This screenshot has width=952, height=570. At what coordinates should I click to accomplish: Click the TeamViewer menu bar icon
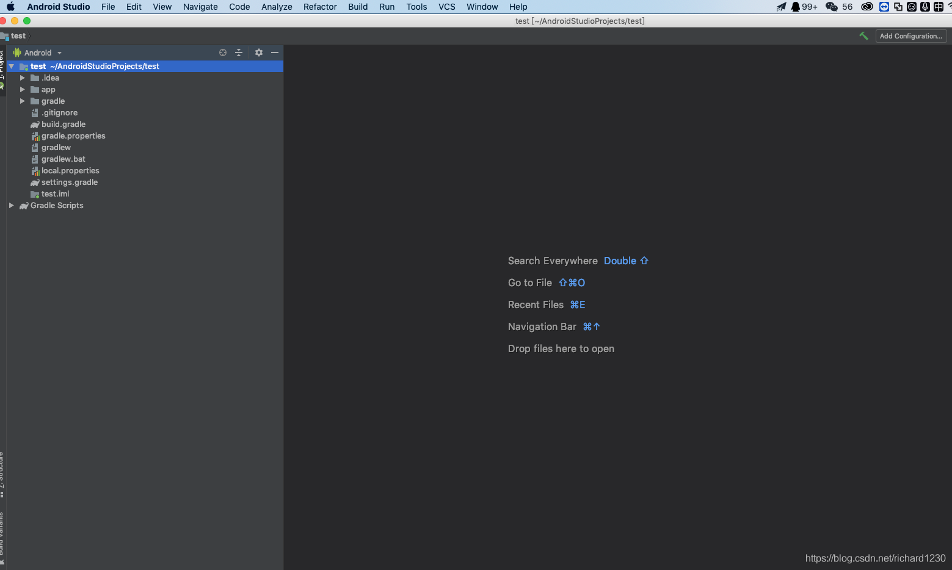coord(884,7)
